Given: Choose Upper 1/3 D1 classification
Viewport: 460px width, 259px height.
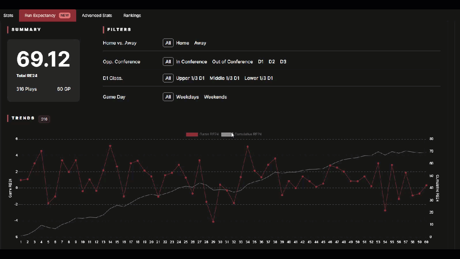Looking at the screenshot, I should (x=190, y=78).
